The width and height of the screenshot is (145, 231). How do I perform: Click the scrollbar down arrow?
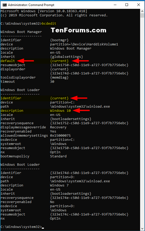(142, 229)
